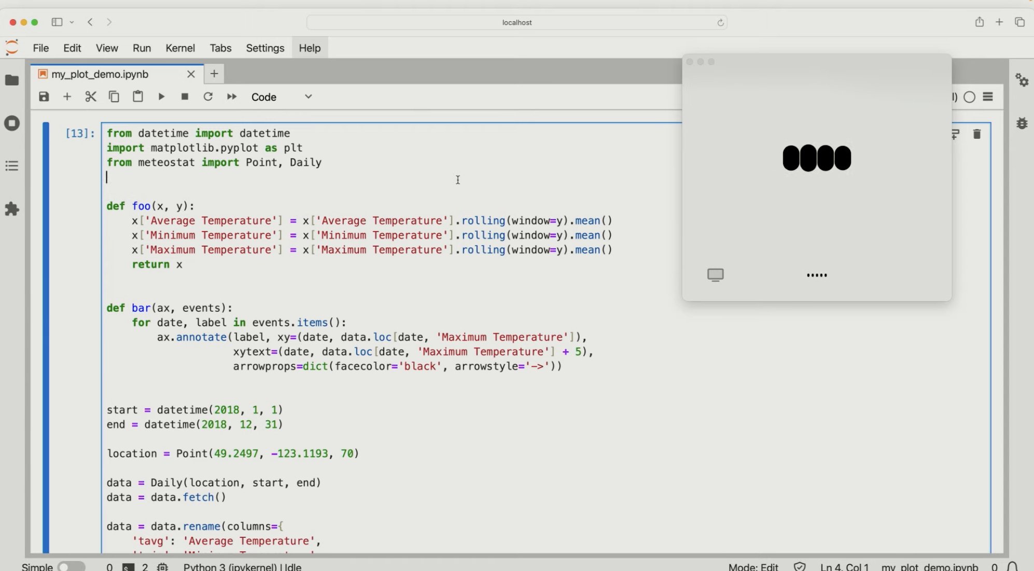
Task: Click the kernel status circle indicator
Action: pyautogui.click(x=969, y=97)
